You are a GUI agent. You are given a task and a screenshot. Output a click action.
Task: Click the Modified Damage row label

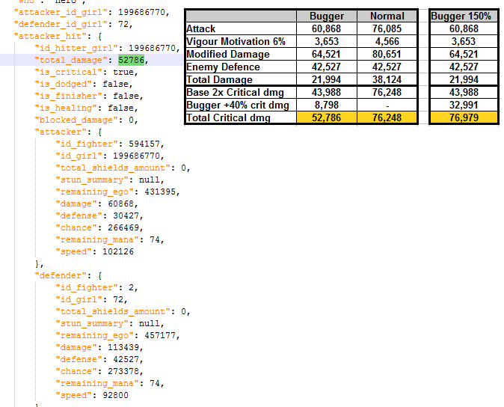(x=227, y=54)
